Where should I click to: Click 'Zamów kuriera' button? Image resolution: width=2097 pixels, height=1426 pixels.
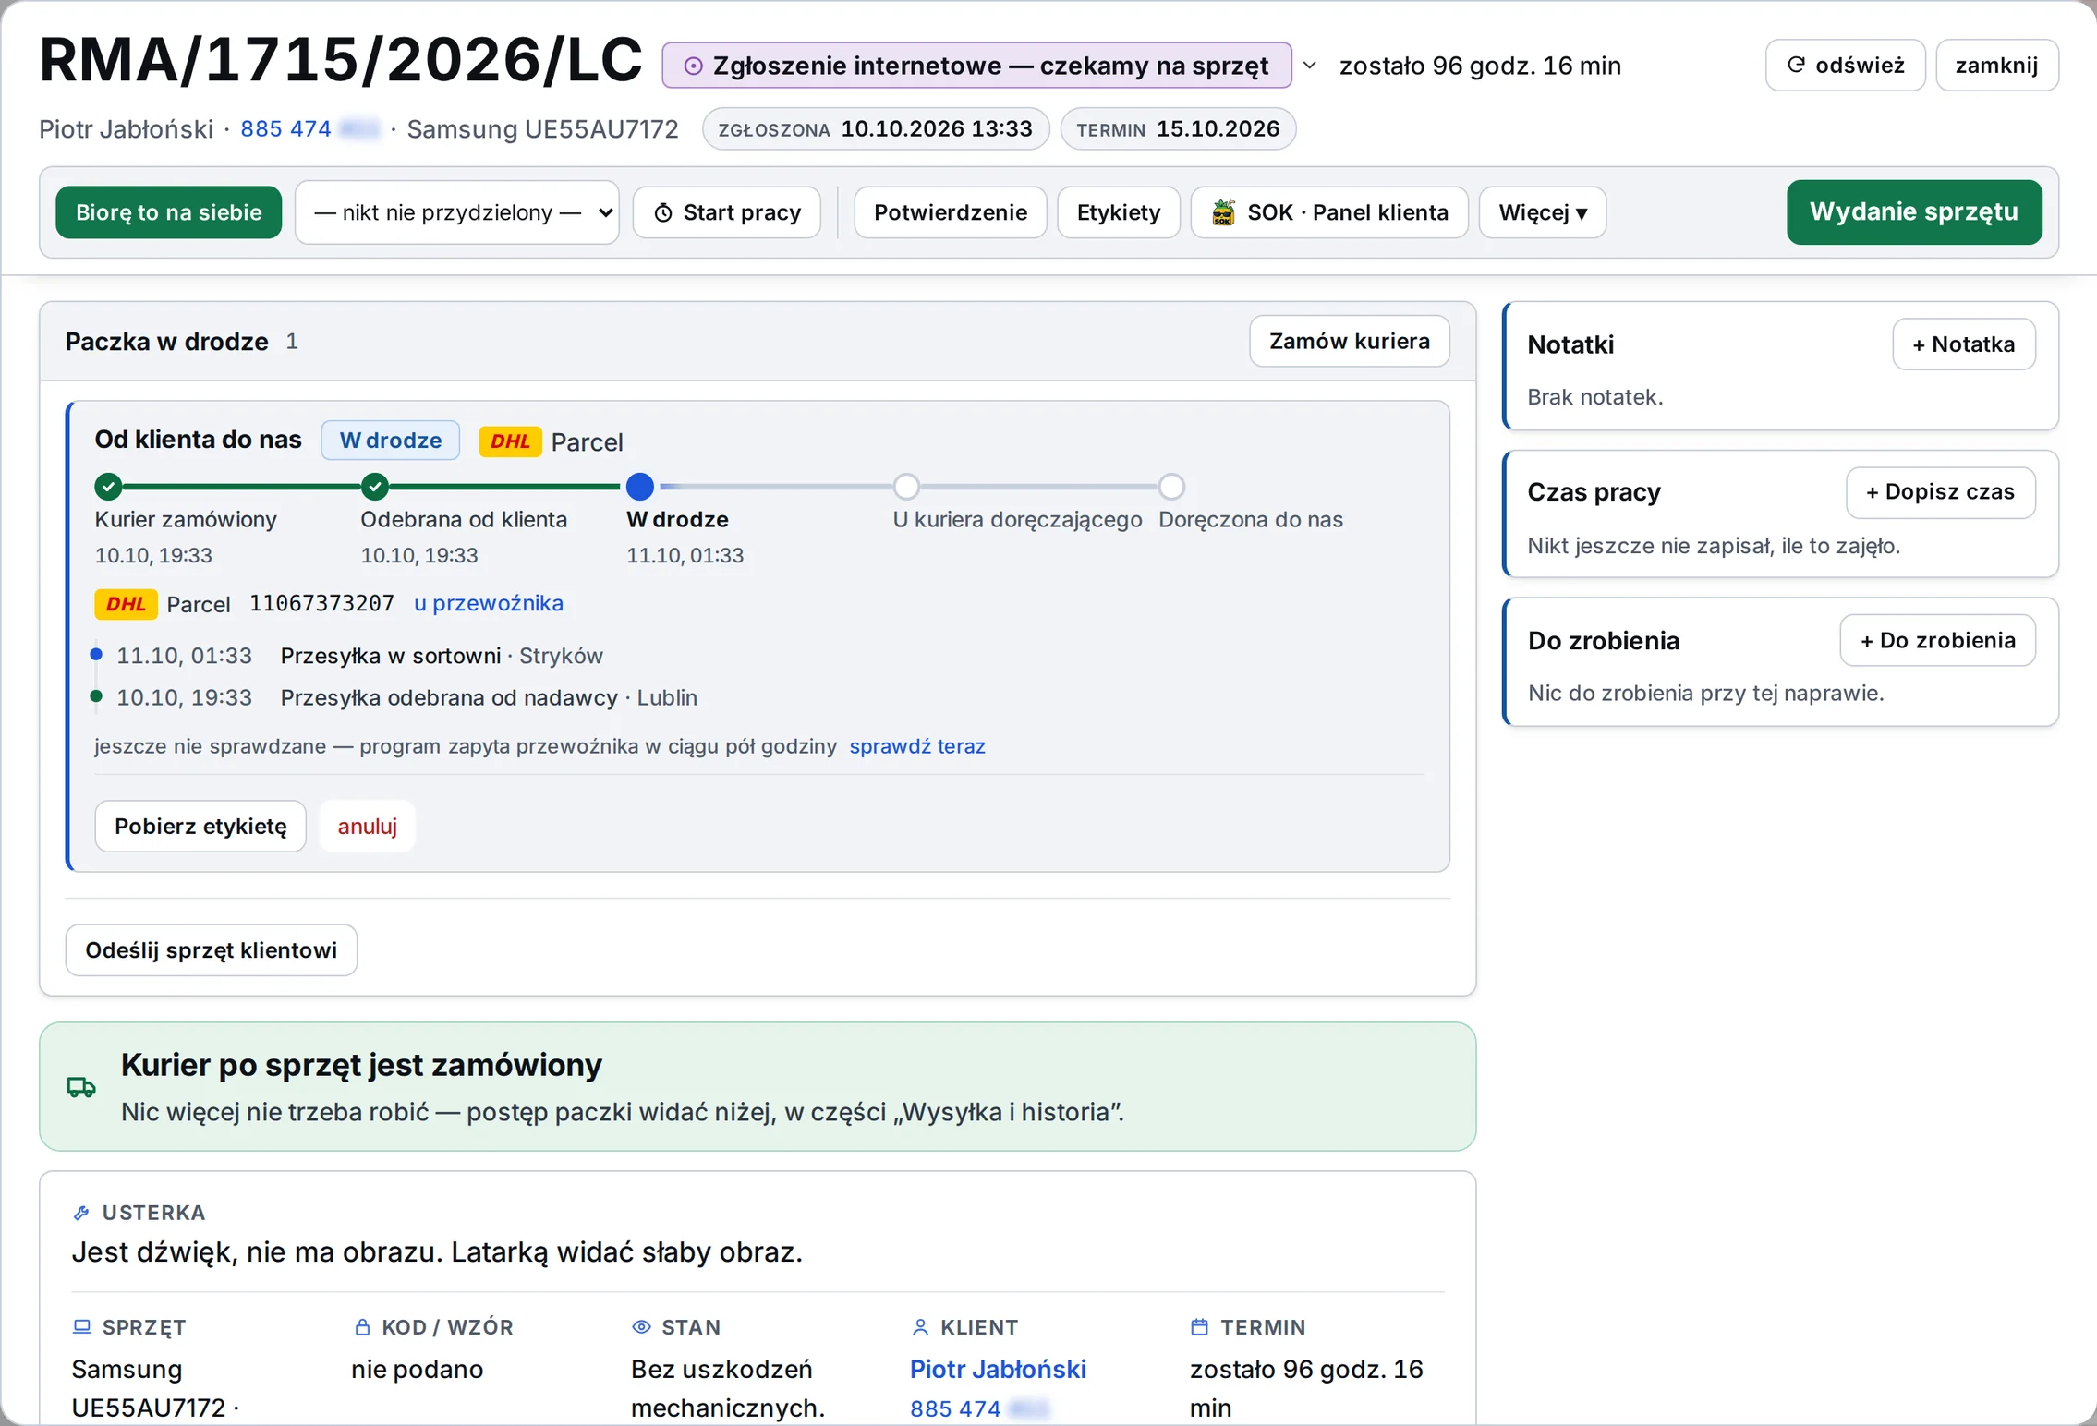coord(1350,342)
